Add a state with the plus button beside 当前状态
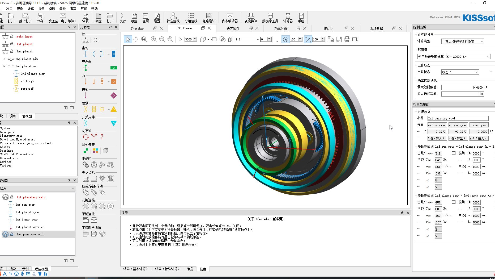The image size is (495, 279). point(491,72)
